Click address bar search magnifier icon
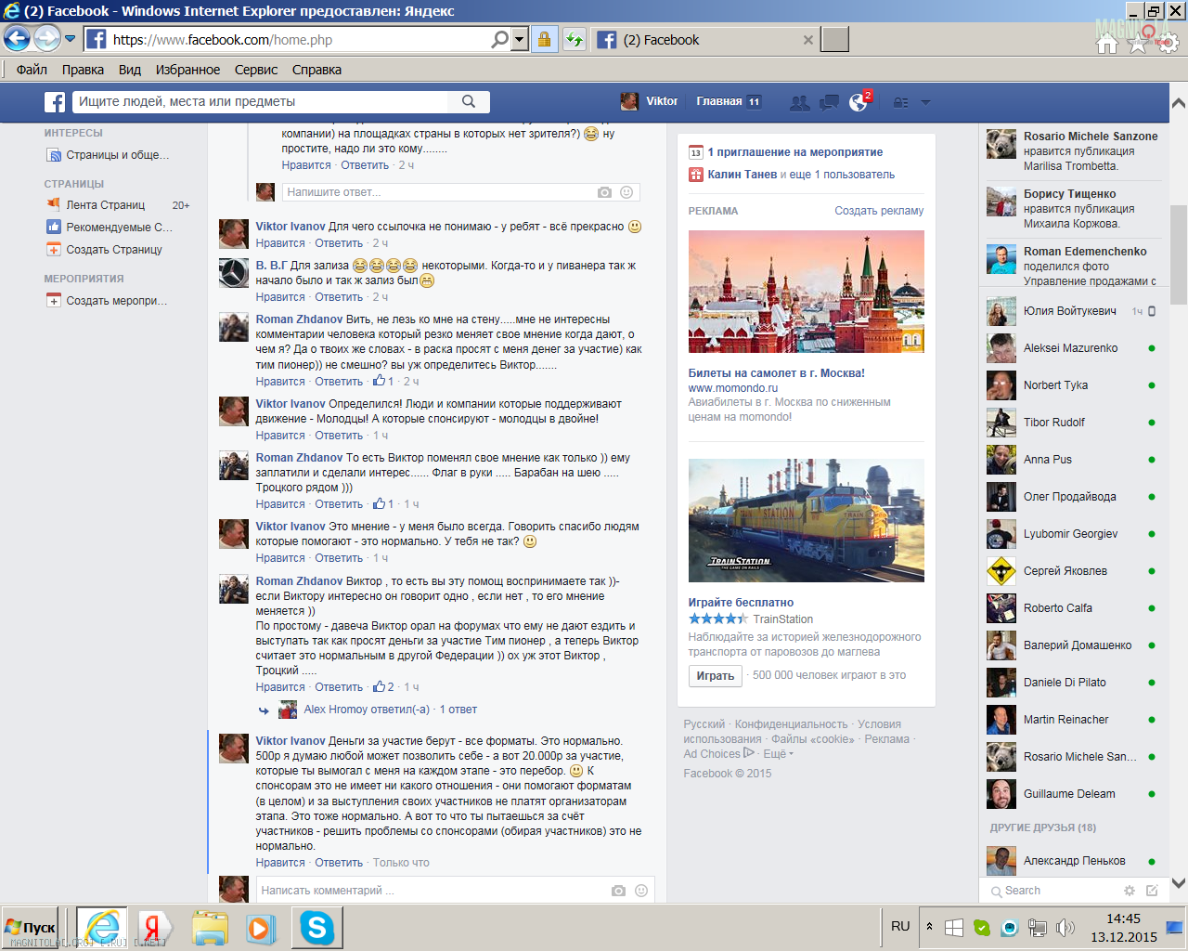1188x951 pixels. click(499, 39)
